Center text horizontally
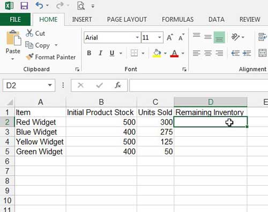 (x=208, y=53)
